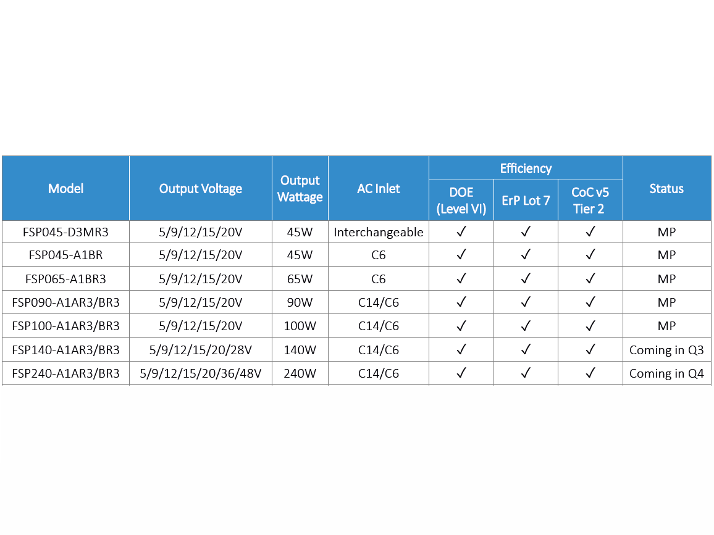
Task: Select the FSP045-D3MR3 model cell
Action: click(65, 233)
